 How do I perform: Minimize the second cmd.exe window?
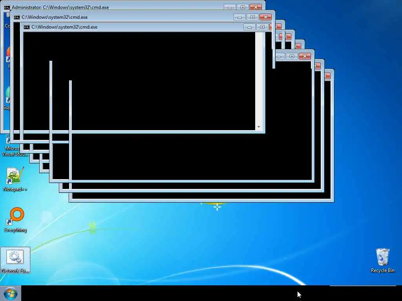click(x=239, y=17)
